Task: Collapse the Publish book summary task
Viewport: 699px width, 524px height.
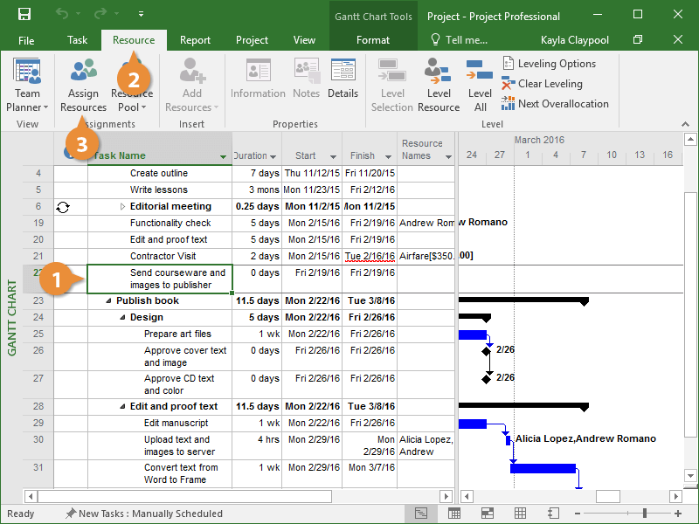Action: (109, 301)
